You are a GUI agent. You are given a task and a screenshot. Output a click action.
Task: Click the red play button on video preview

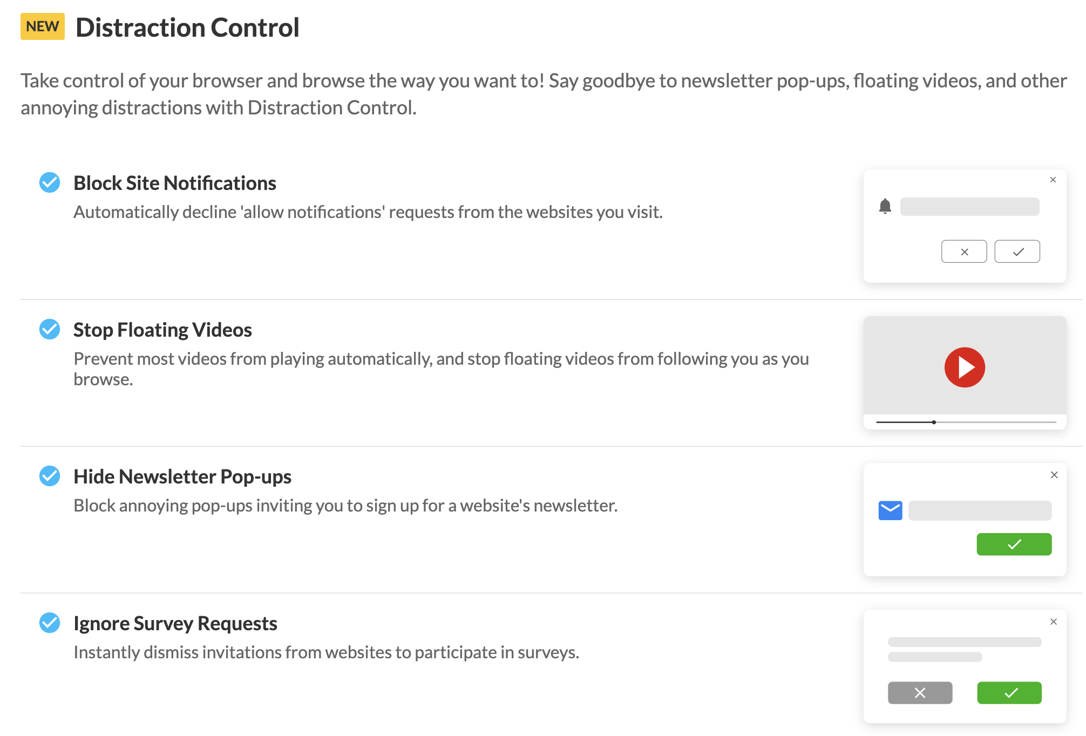click(965, 367)
